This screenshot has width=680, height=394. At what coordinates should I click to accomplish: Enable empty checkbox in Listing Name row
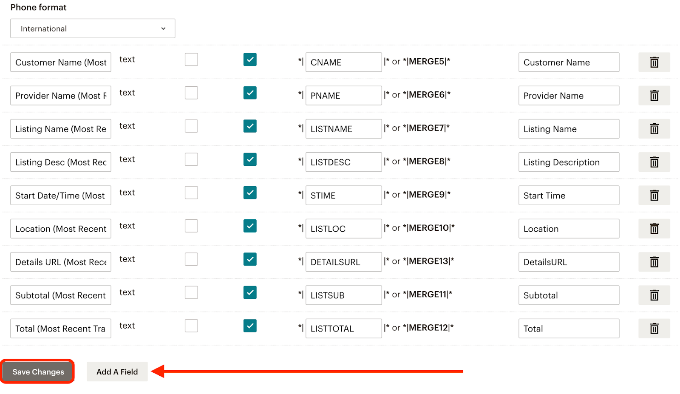(191, 126)
